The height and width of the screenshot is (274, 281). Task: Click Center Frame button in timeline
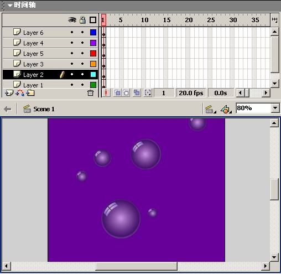[x=106, y=93]
